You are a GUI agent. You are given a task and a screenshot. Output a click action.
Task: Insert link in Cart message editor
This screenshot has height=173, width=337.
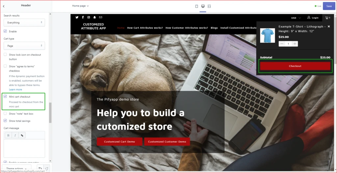pyautogui.click(x=22, y=135)
